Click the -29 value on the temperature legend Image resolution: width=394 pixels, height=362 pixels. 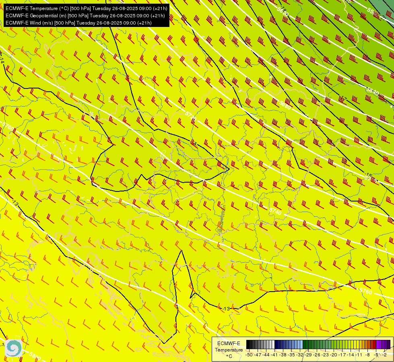tap(308, 355)
